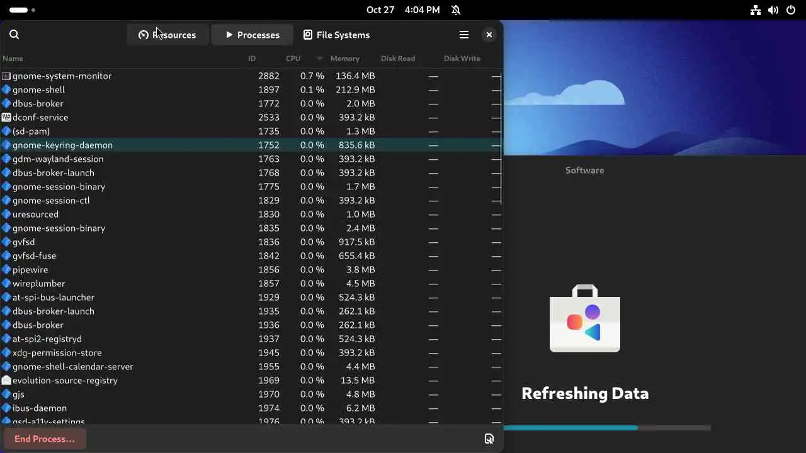The height and width of the screenshot is (453, 806).
Task: Click process ID 1936 for dbus-broker
Action: click(268, 325)
